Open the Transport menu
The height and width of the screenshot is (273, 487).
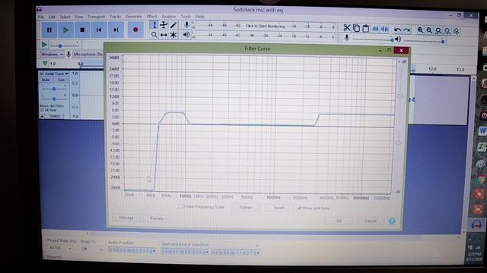(97, 17)
